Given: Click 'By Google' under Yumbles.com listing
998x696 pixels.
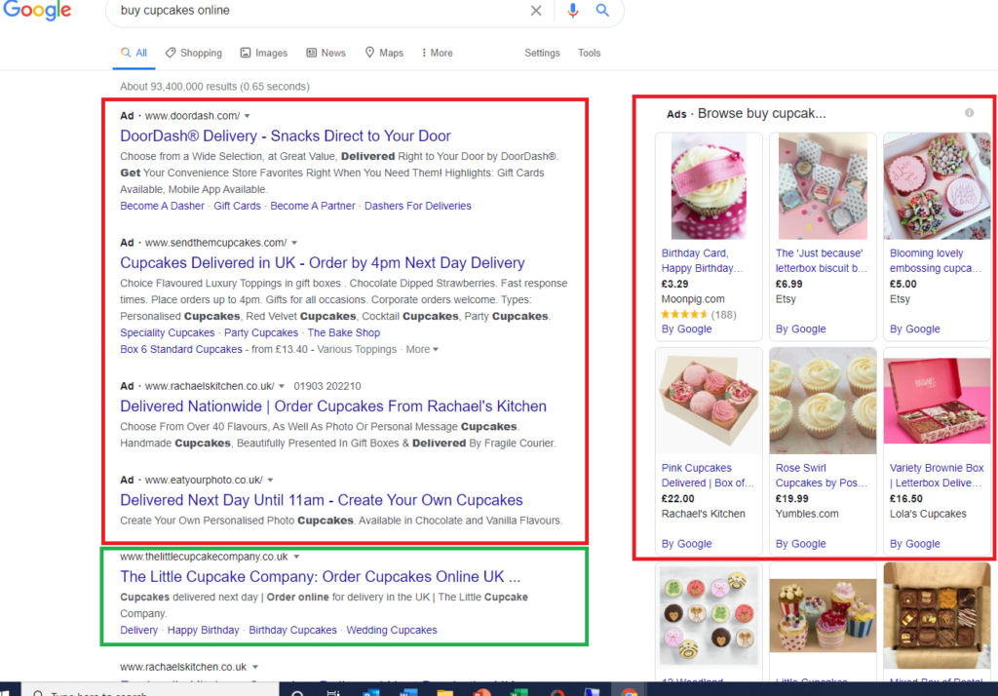Looking at the screenshot, I should point(801,543).
